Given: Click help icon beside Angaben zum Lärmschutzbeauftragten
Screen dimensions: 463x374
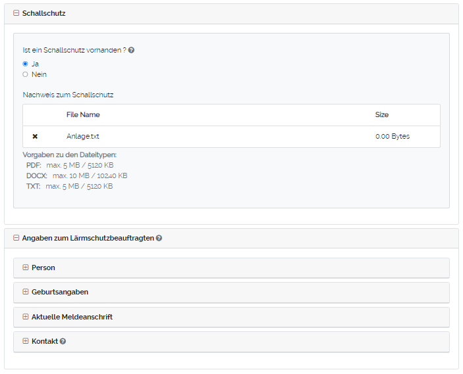Looking at the screenshot, I should [159, 238].
